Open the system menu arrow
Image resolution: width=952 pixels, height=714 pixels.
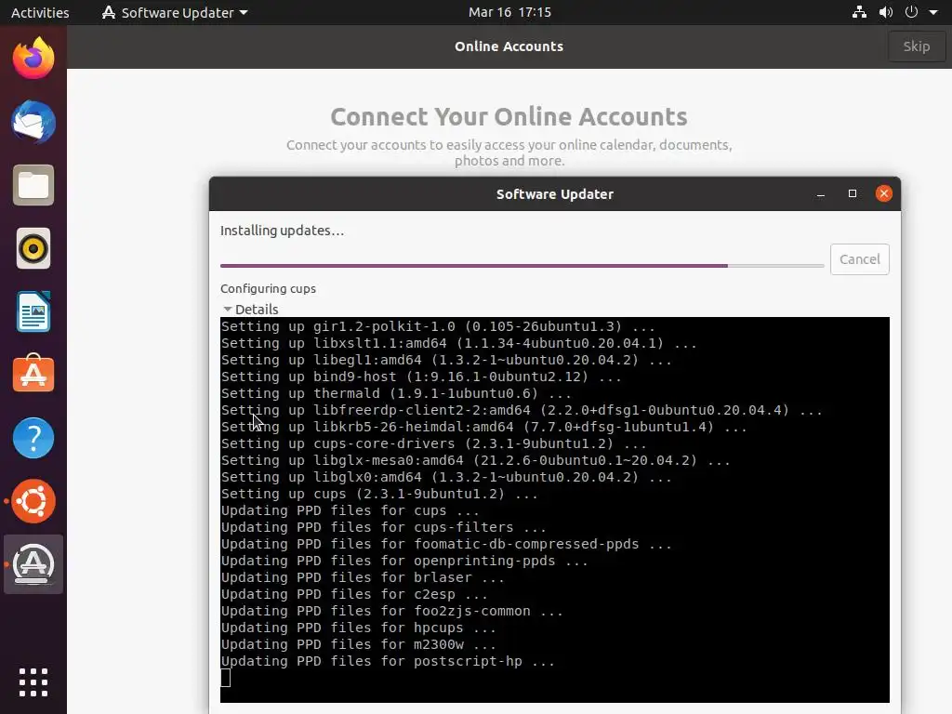point(933,12)
